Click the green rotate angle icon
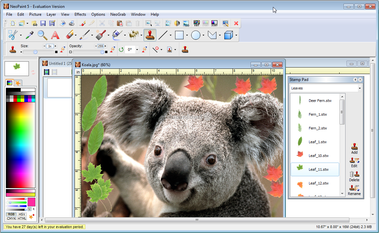This screenshot has width=379, height=233. [121, 50]
